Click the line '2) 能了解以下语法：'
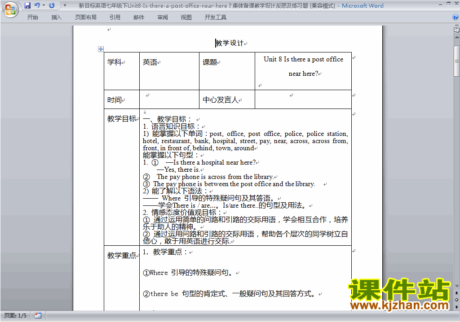Image resolution: width=460 pixels, height=322 pixels. tap(176, 191)
